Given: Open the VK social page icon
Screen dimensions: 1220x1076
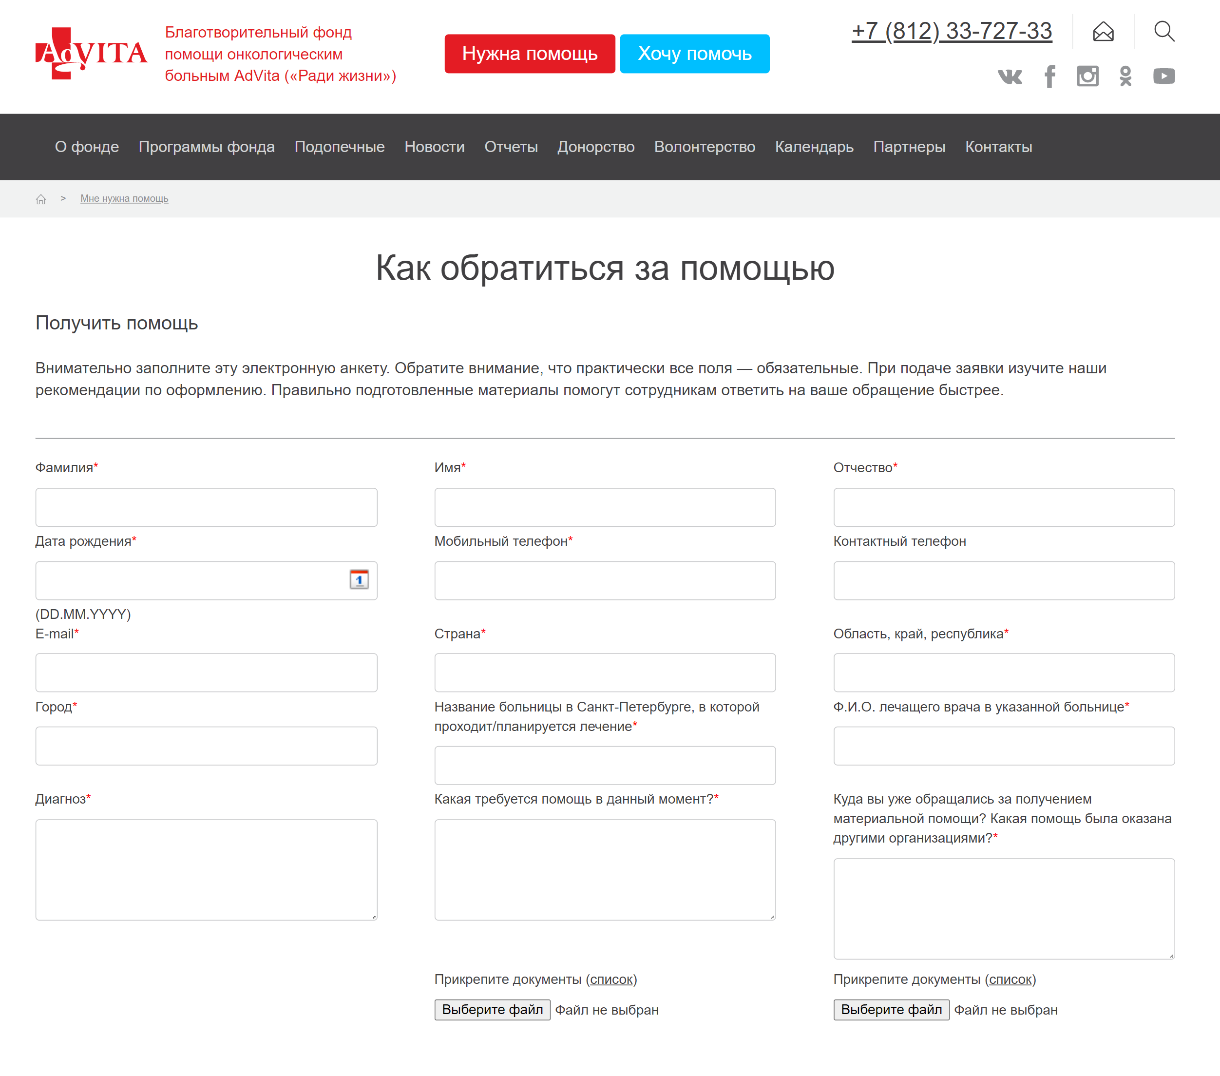Looking at the screenshot, I should (1010, 77).
